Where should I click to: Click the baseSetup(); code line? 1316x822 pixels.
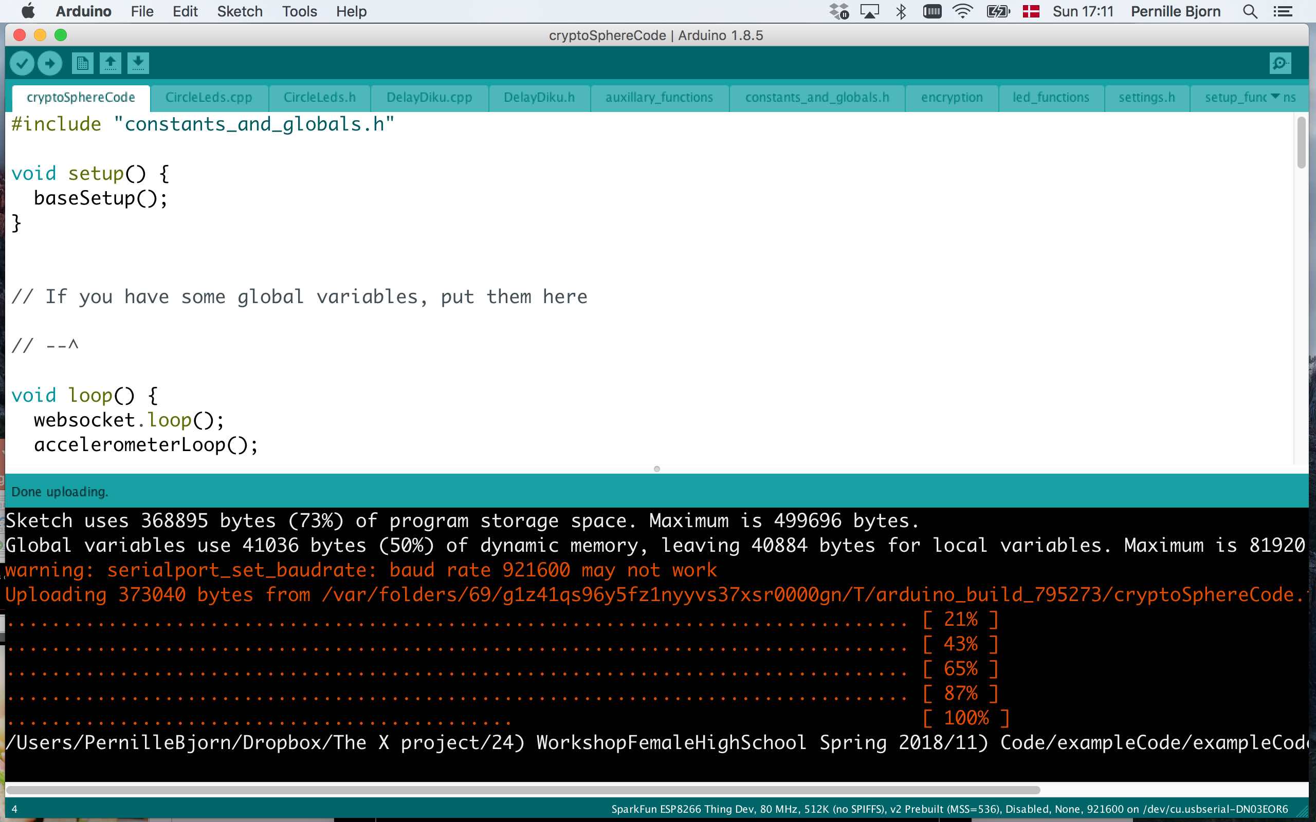pos(101,198)
